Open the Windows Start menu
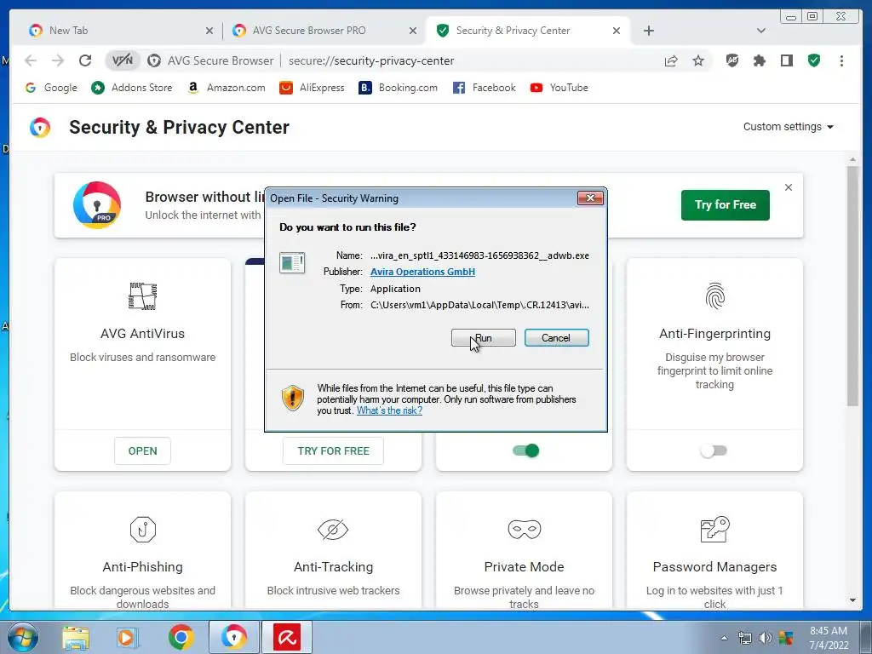Viewport: 872px width, 654px height. tap(22, 637)
